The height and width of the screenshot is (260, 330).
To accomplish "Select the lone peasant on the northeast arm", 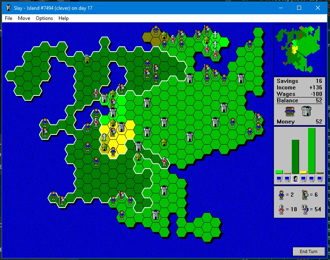I will [x=250, y=44].
